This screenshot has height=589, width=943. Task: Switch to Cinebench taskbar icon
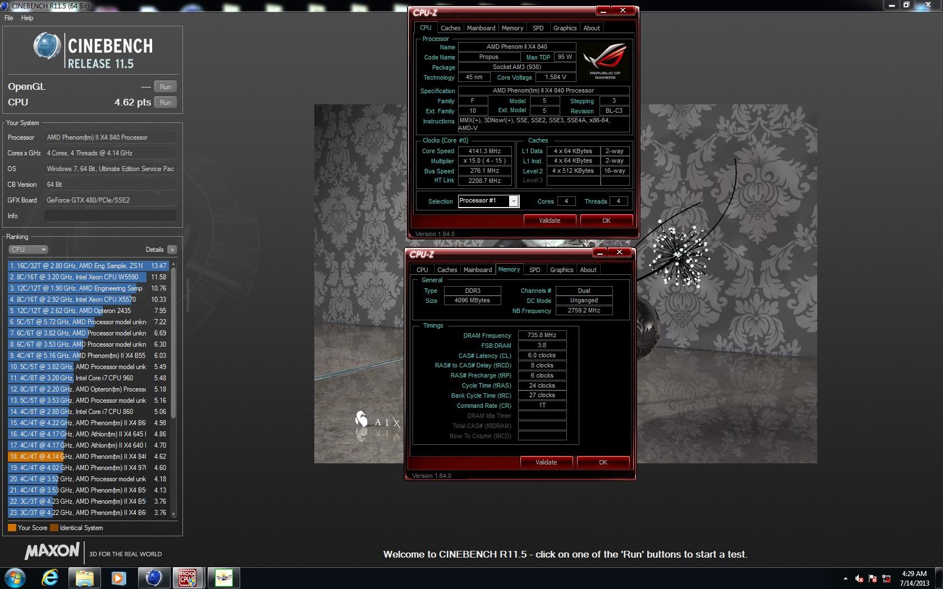coord(154,578)
